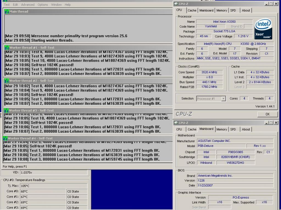This screenshot has width=281, height=210.
Task: Click the 1760.2 MHz rated FSB value
Action: click(x=209, y=87)
